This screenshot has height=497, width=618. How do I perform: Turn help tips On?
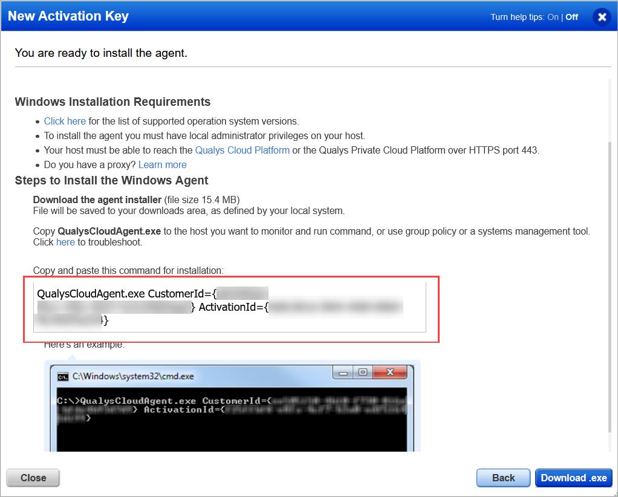point(553,17)
